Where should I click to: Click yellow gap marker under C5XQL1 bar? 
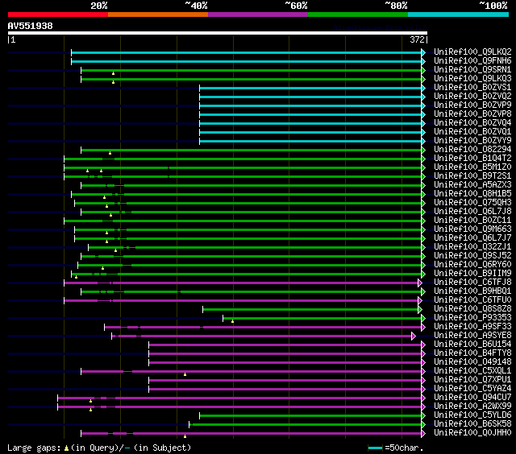coord(185,374)
